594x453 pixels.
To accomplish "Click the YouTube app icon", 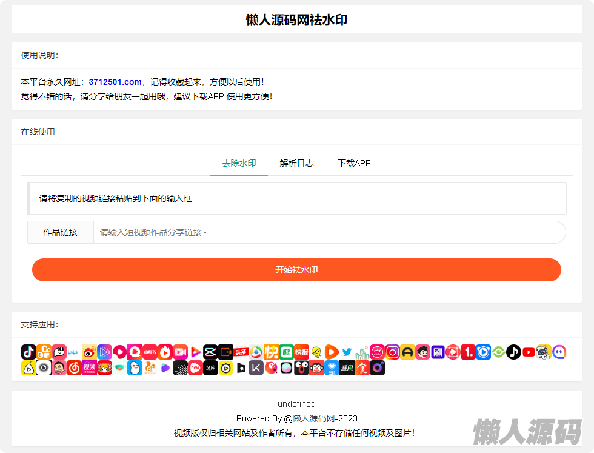I will pyautogui.click(x=529, y=352).
